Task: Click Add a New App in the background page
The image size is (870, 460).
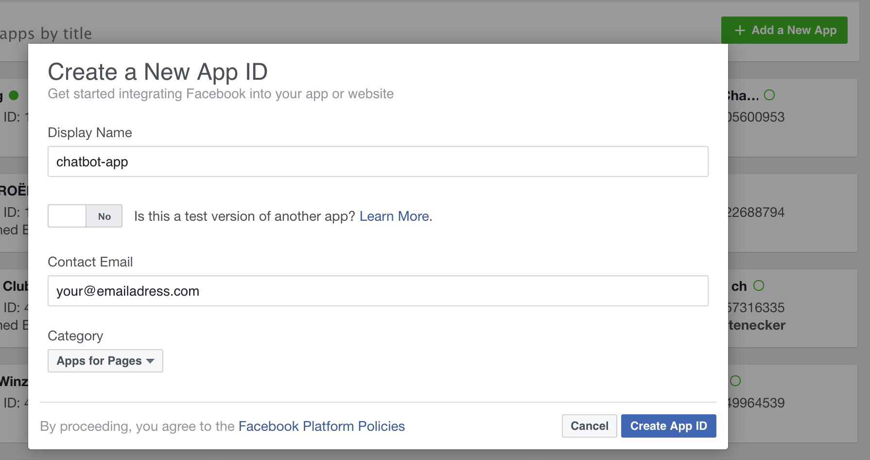Action: [x=784, y=30]
